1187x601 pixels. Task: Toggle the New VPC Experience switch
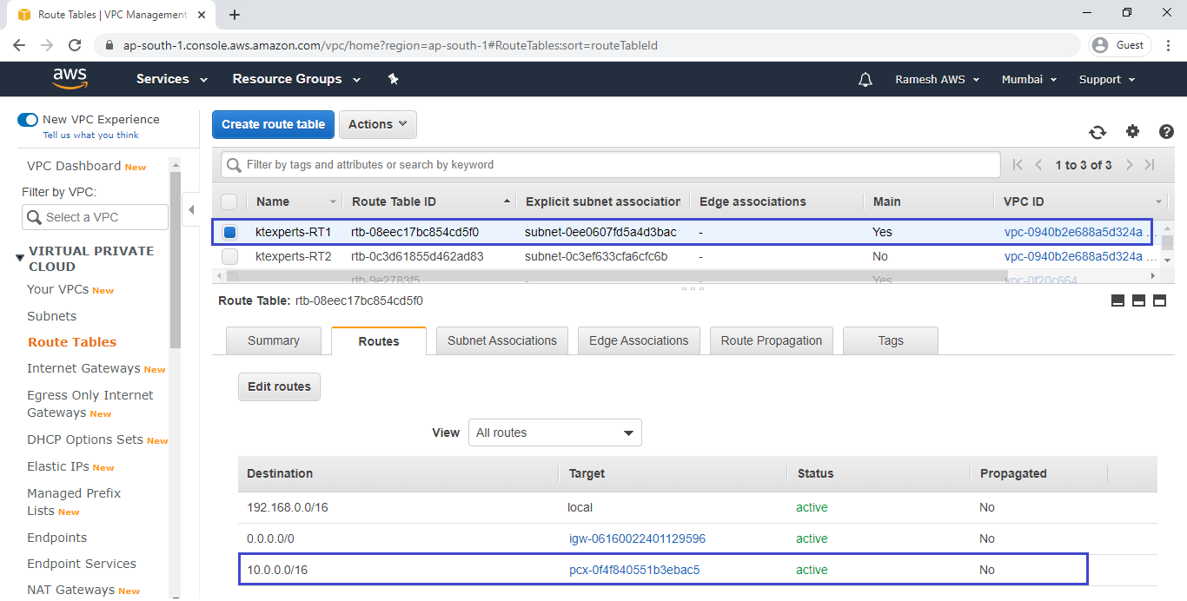pyautogui.click(x=28, y=120)
